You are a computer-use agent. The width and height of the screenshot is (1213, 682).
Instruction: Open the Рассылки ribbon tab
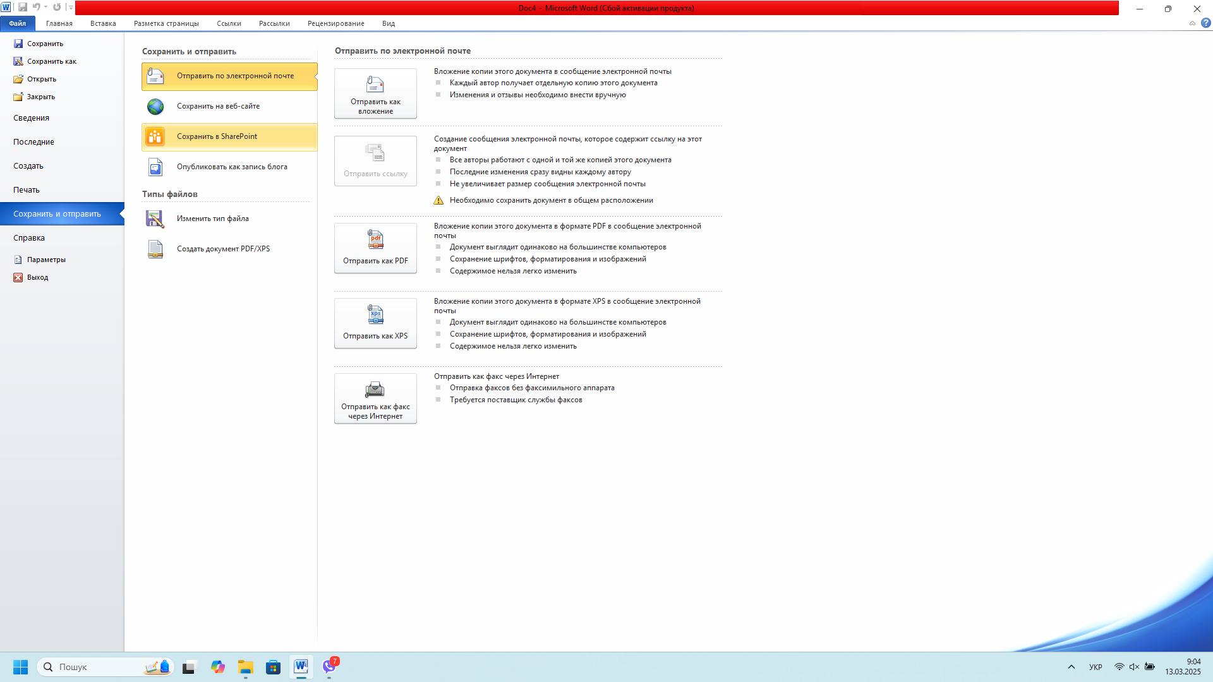tap(274, 23)
